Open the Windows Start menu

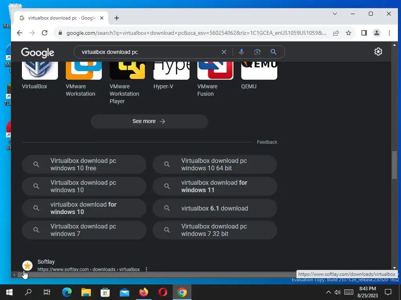(x=9, y=292)
